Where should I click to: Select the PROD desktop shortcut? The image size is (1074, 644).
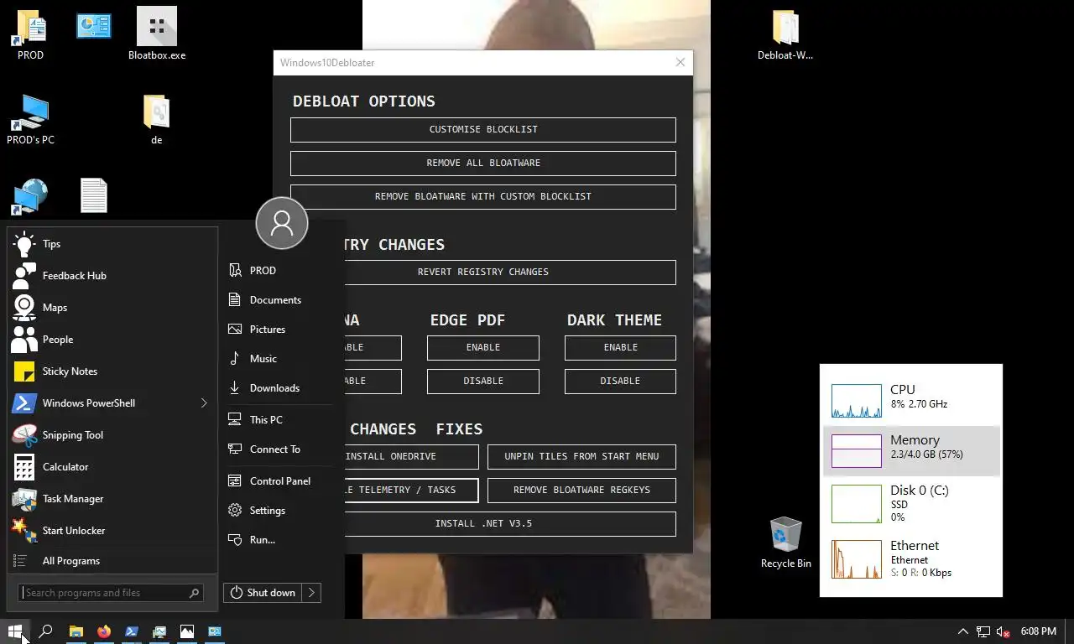(30, 34)
